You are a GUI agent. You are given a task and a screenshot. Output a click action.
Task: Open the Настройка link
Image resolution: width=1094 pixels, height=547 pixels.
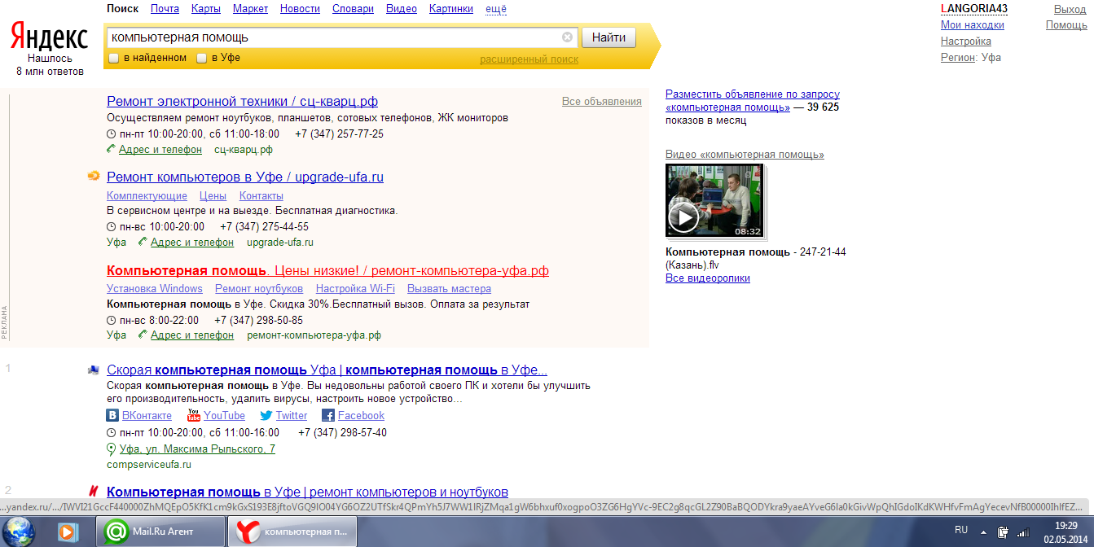[966, 42]
